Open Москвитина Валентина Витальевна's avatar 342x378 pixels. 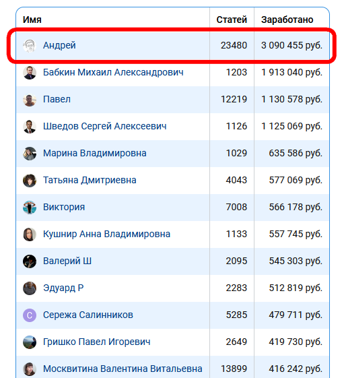[30, 369]
